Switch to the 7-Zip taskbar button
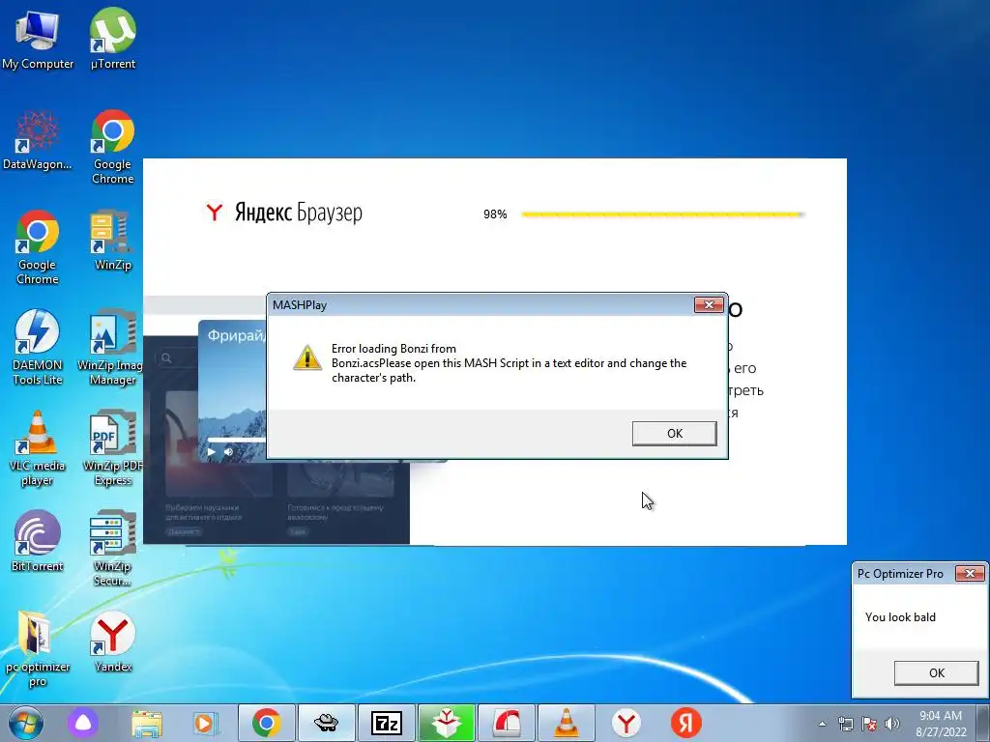This screenshot has height=742, width=990. tap(387, 723)
